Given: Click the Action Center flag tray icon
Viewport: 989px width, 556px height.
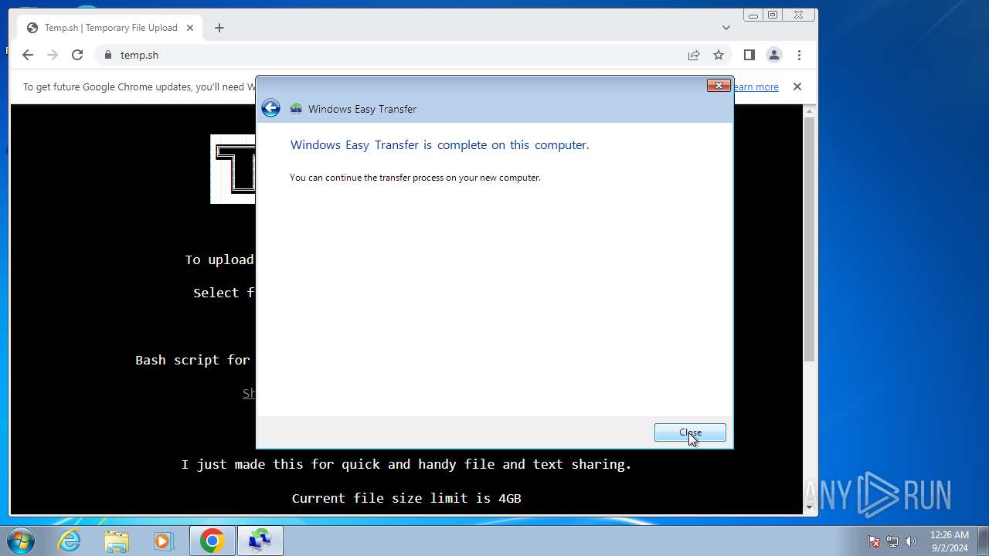Looking at the screenshot, I should (x=874, y=541).
